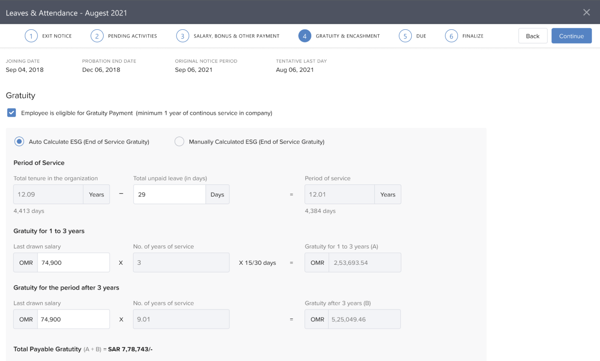Click step 1 circle icon for Exit Notice

coord(31,36)
